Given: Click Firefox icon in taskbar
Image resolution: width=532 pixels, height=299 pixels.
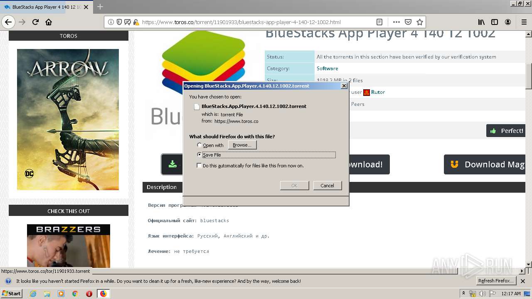Looking at the screenshot, I should (103, 294).
